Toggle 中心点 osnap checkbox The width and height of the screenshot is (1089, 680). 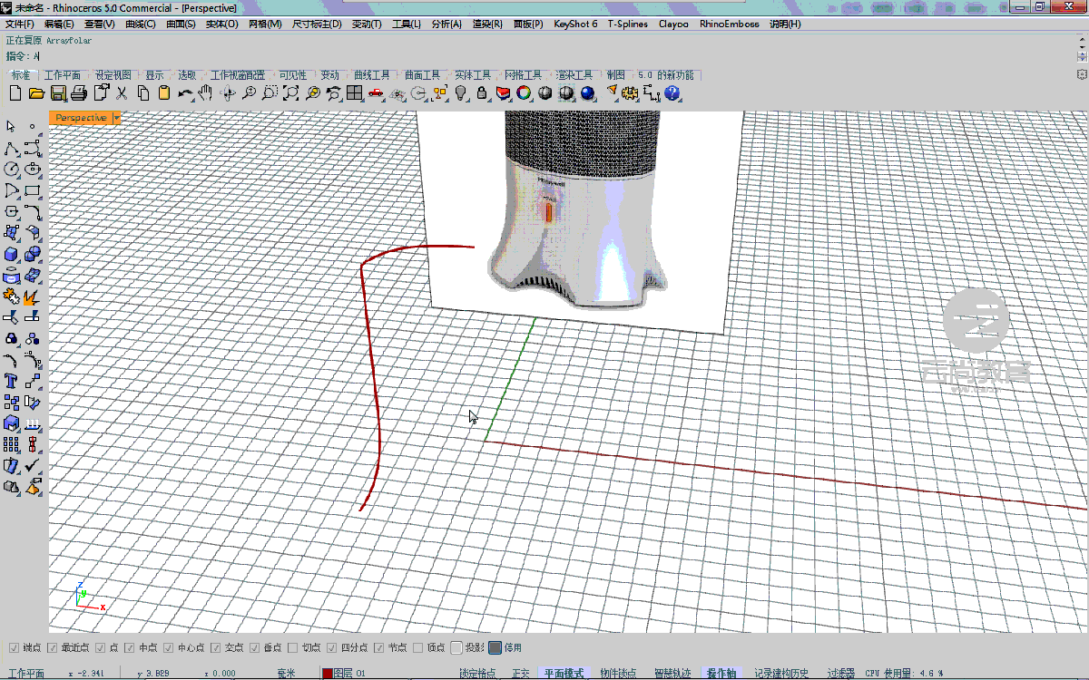[x=169, y=647]
